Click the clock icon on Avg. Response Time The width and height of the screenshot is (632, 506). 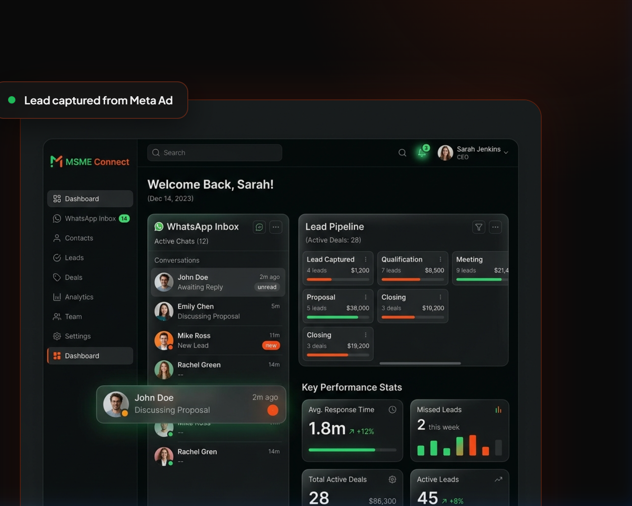click(x=392, y=410)
